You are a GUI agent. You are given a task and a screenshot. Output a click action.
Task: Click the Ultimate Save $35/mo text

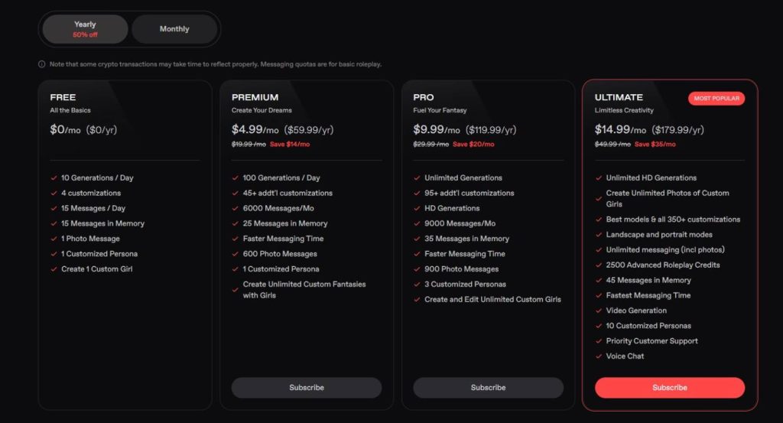[655, 145]
